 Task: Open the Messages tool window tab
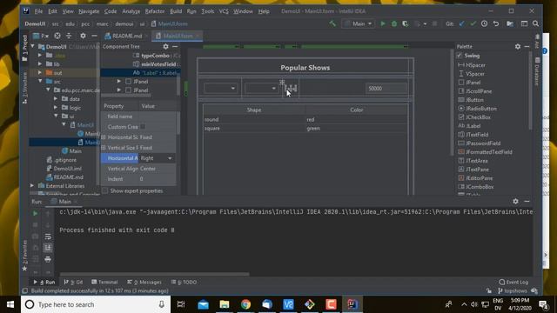point(144,282)
